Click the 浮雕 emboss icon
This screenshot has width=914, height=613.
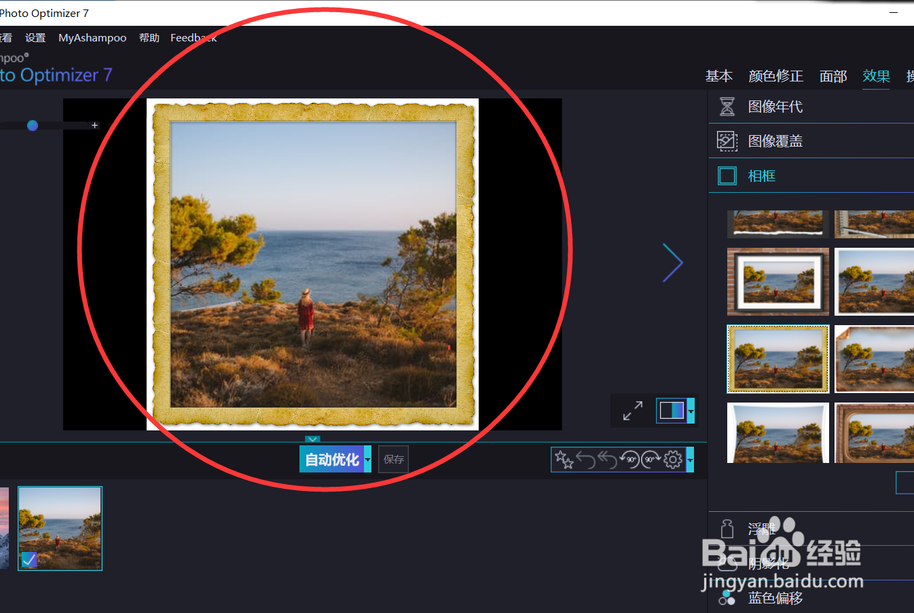[727, 529]
